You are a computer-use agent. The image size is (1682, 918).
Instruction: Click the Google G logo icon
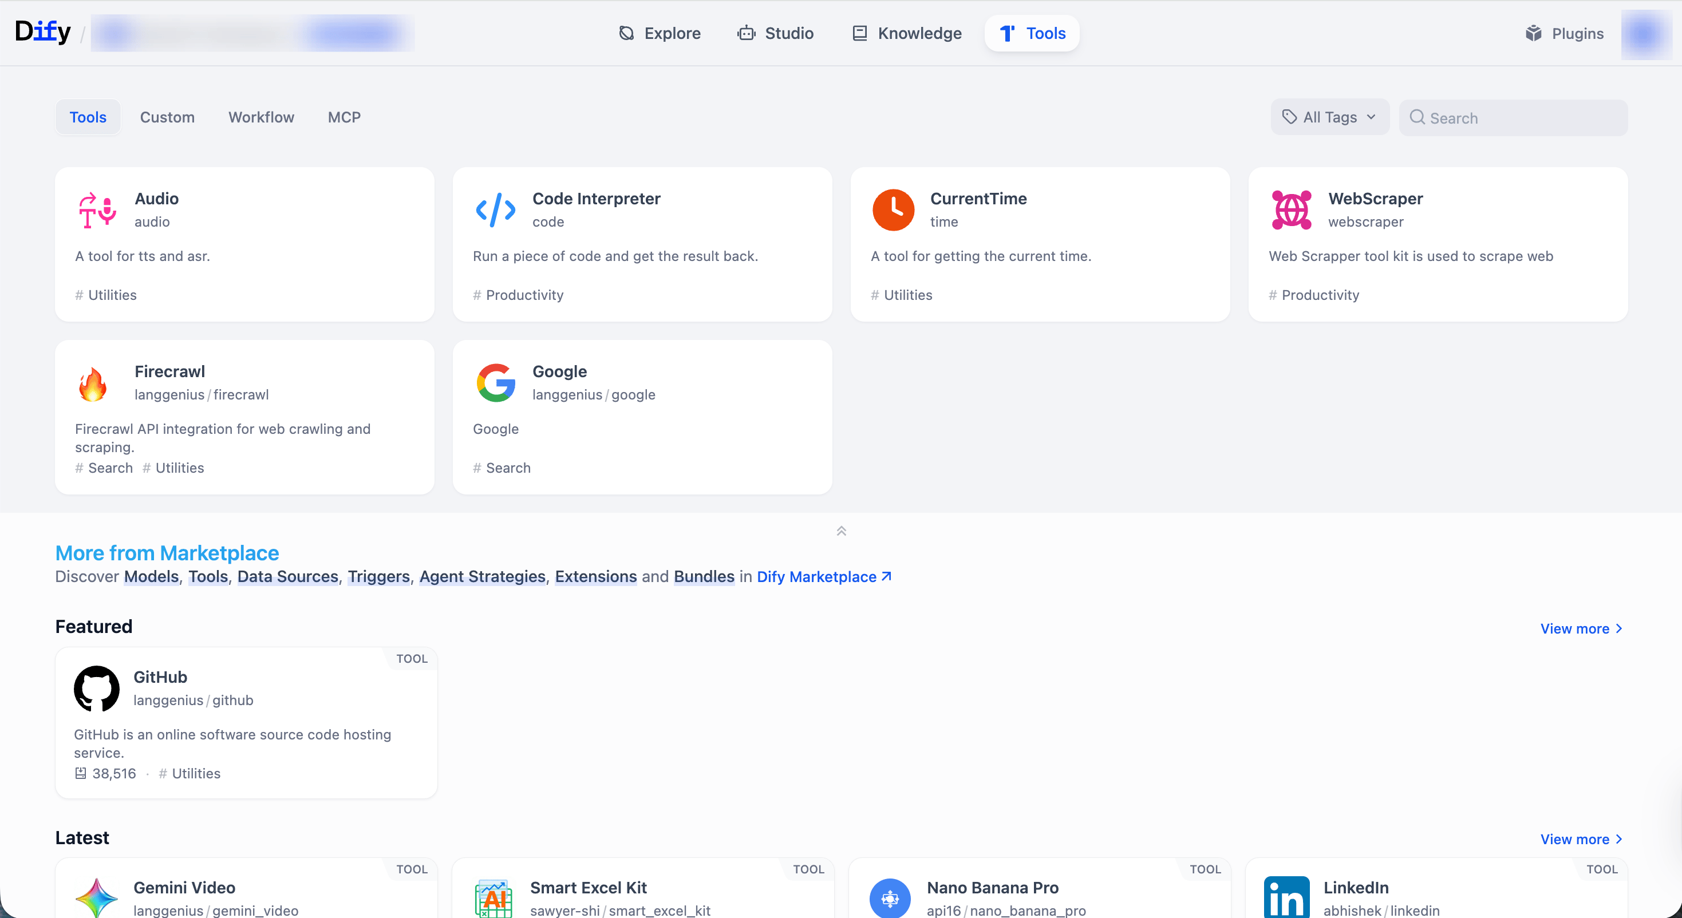496,383
